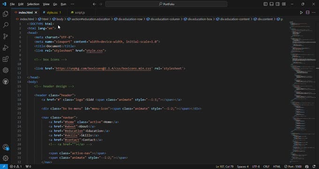Open the Explorer view in activity bar
Viewport: 319px width, 169px height.
(6, 14)
